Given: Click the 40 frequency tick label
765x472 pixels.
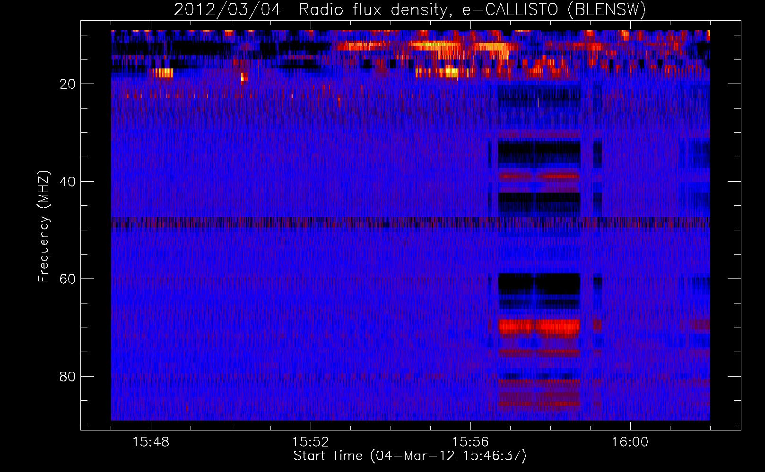Looking at the screenshot, I should 68,181.
